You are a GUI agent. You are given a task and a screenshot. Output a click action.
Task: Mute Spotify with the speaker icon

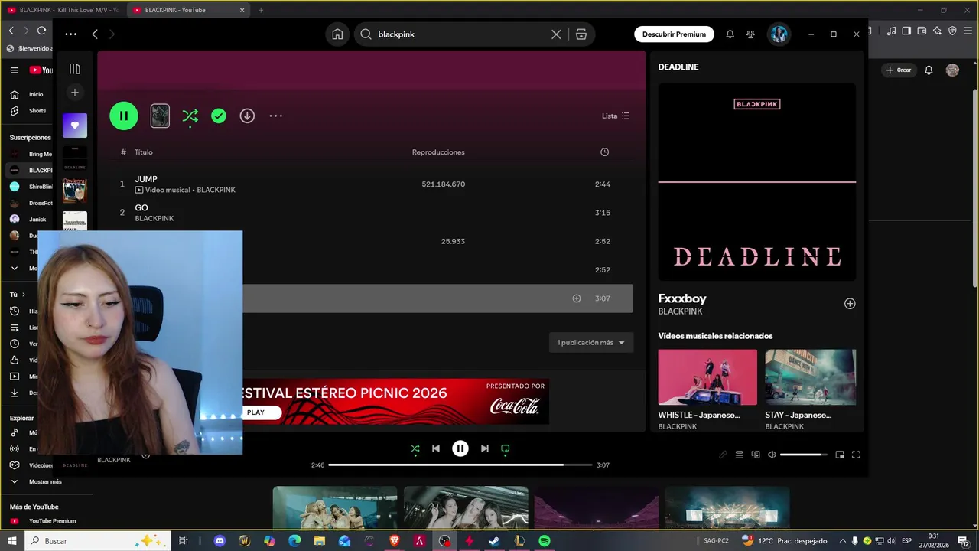[x=772, y=455]
